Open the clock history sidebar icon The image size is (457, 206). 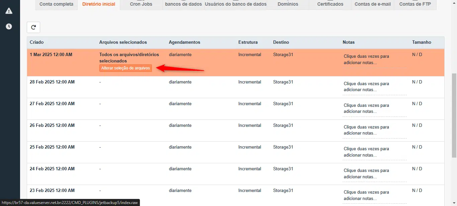point(9,26)
